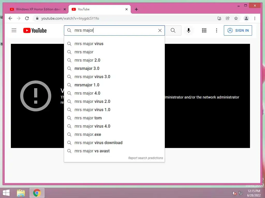Choose the plain "mrs major" suggestion
The width and height of the screenshot is (265, 198).
(114, 52)
